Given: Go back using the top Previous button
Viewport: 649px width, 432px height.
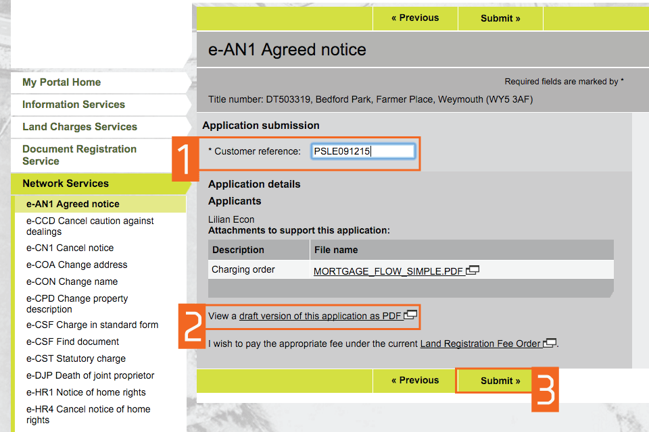Looking at the screenshot, I should [414, 18].
